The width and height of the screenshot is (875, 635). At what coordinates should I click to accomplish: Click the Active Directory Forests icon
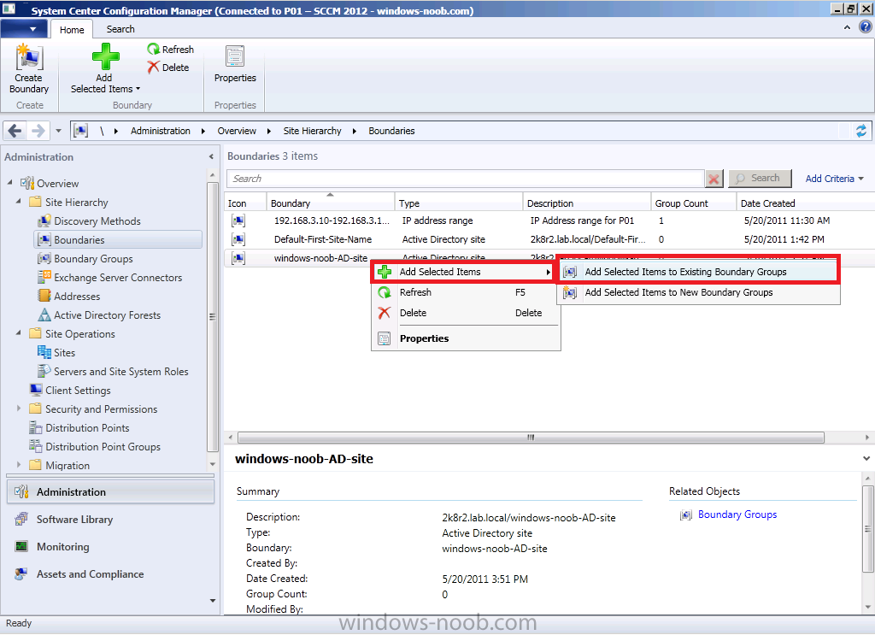(x=44, y=315)
